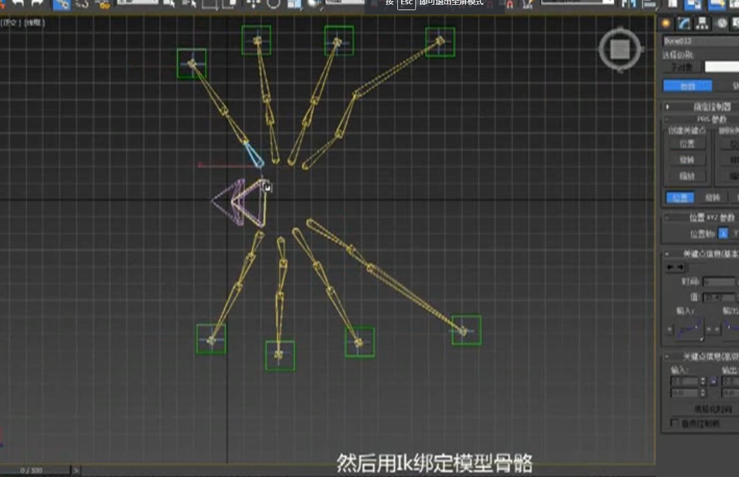Select the blue 位置 controller toggle
Viewport: 739px width, 477px height.
pyautogui.click(x=680, y=198)
